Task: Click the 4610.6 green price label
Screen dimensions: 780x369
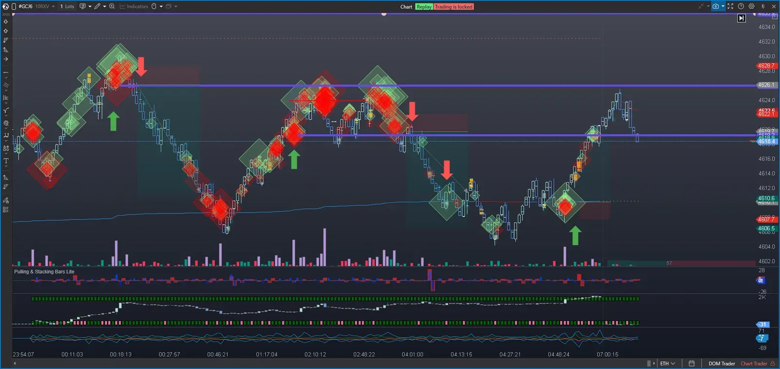Action: point(766,198)
